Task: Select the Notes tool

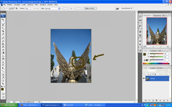Action: pyautogui.click(x=3, y=75)
